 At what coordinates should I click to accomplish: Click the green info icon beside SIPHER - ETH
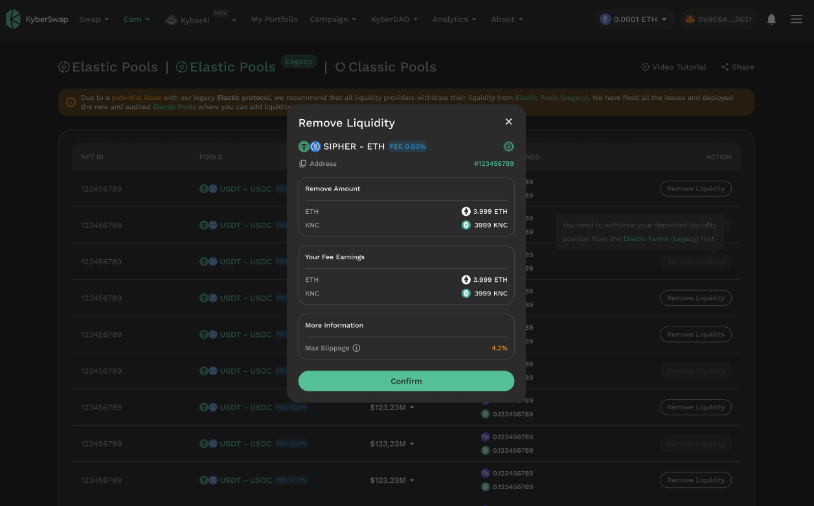[508, 146]
